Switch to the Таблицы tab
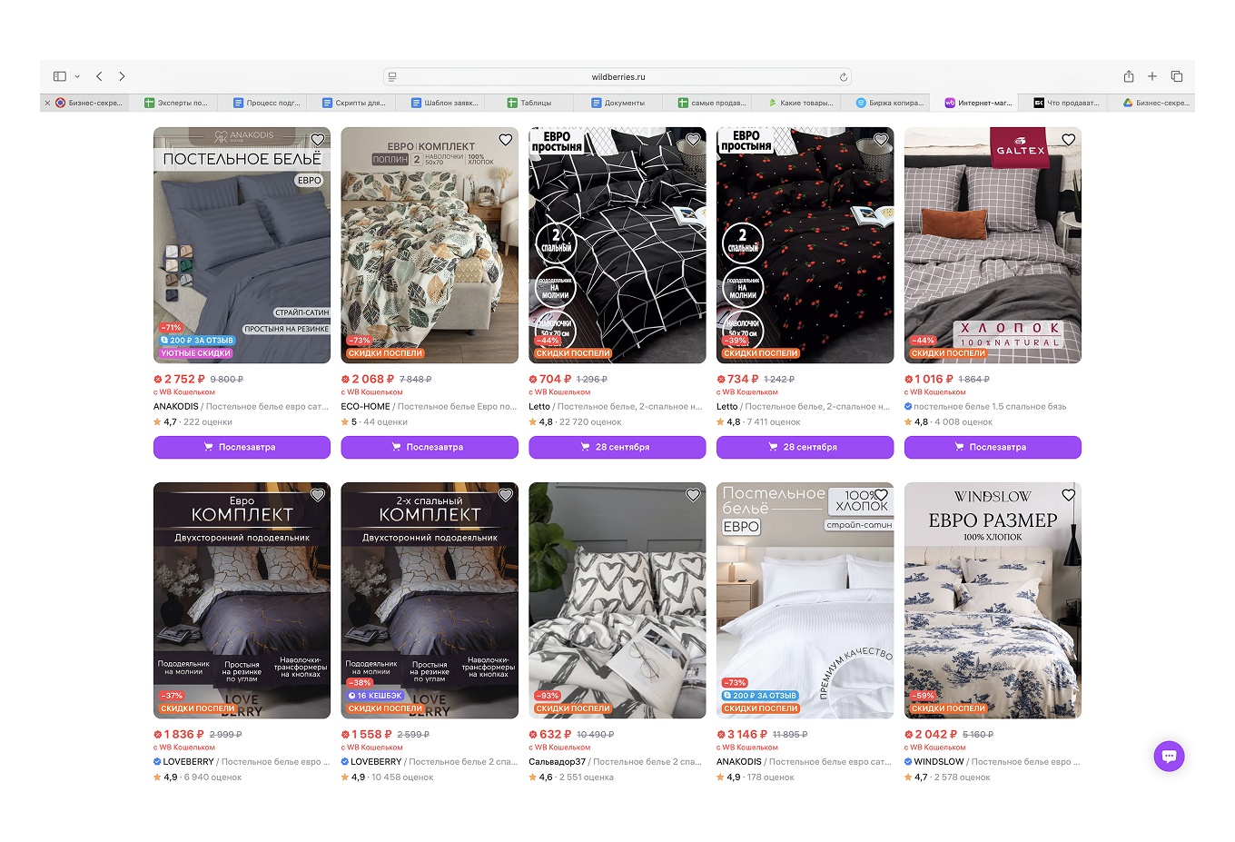The height and width of the screenshot is (842, 1235). tap(529, 103)
